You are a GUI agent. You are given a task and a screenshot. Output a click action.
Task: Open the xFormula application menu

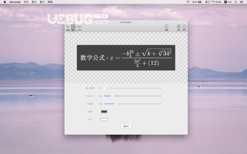[15, 2]
